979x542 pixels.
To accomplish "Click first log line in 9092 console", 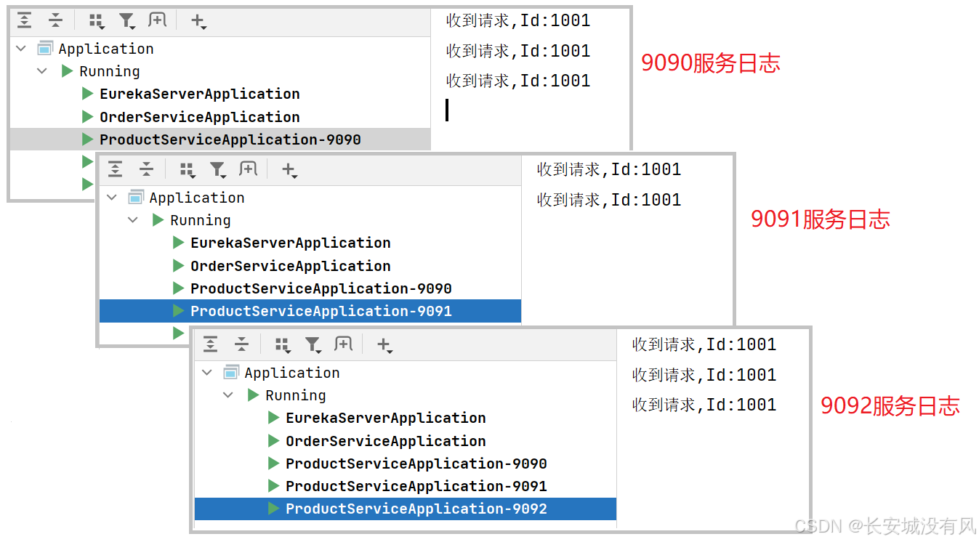I will tap(704, 345).
